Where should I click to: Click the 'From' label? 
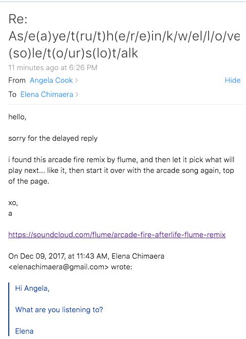click(x=17, y=80)
